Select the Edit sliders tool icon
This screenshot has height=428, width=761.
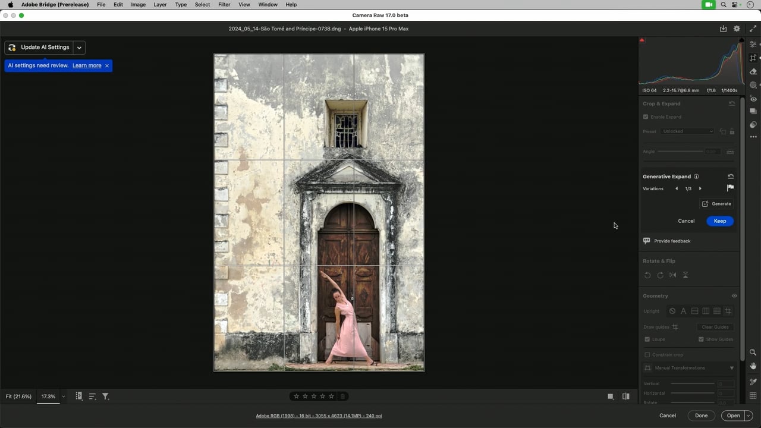(x=753, y=45)
